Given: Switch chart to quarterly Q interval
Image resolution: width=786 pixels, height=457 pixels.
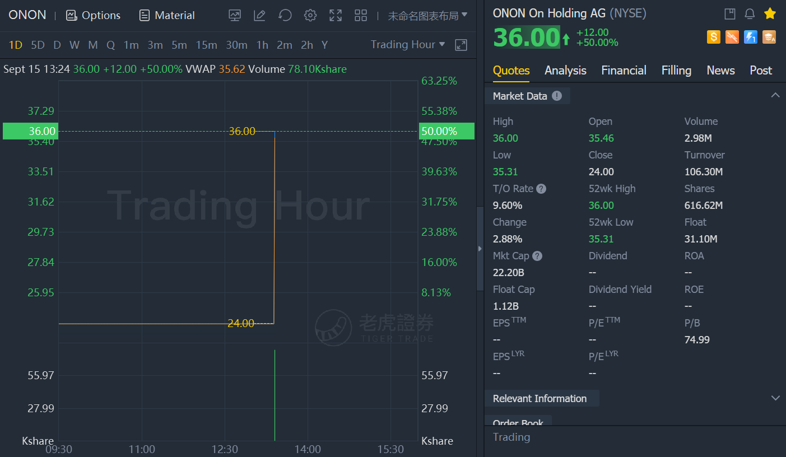Looking at the screenshot, I should point(111,45).
